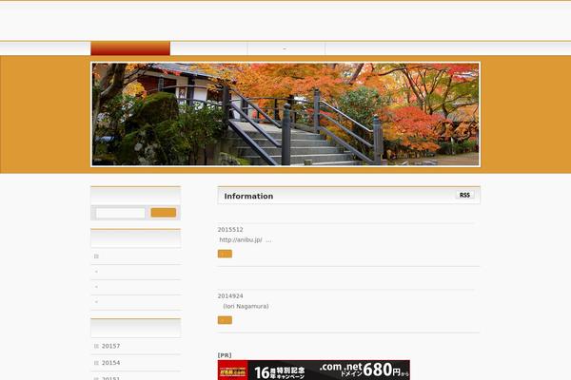Open the (Iori Nagamura) entry

246,306
